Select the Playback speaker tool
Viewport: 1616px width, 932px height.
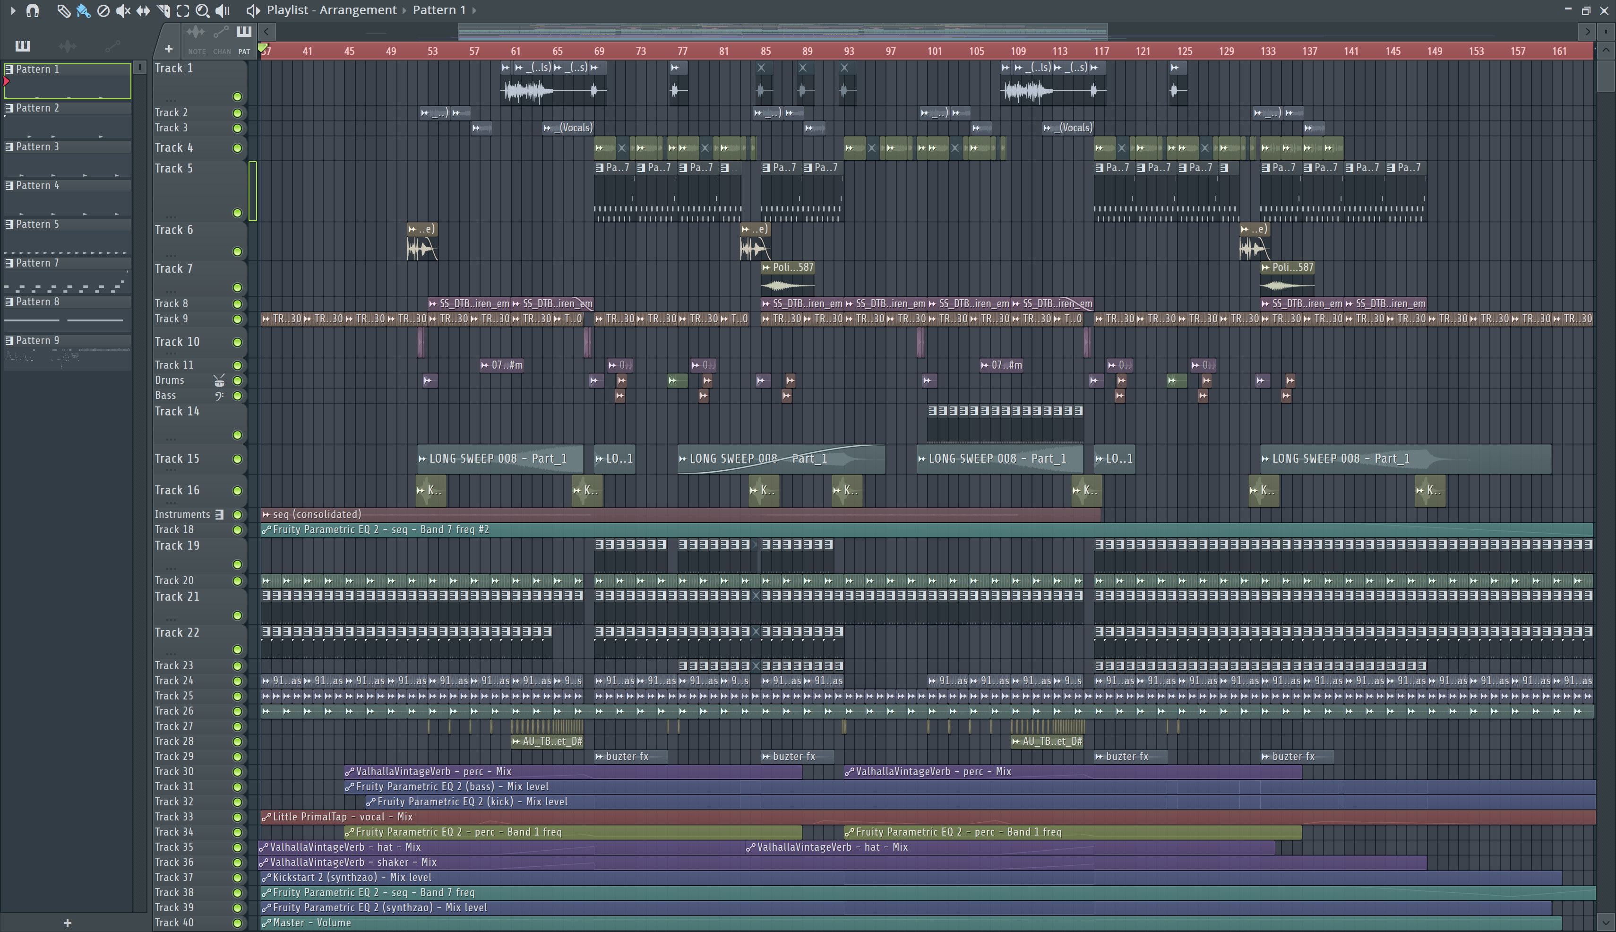[223, 10]
